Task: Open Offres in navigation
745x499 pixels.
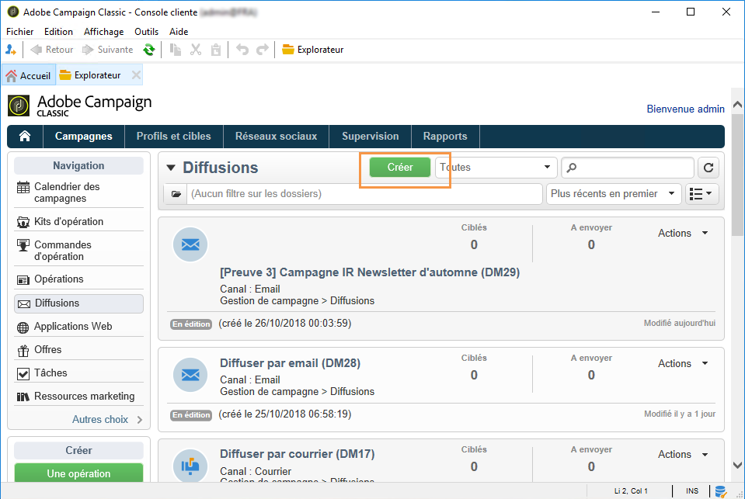Action: point(78,350)
